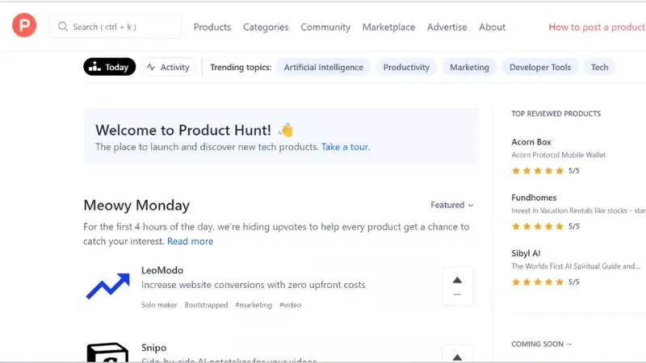This screenshot has width=646, height=363.
Task: Upvote Snipo with the arrow button
Action: [x=457, y=354]
